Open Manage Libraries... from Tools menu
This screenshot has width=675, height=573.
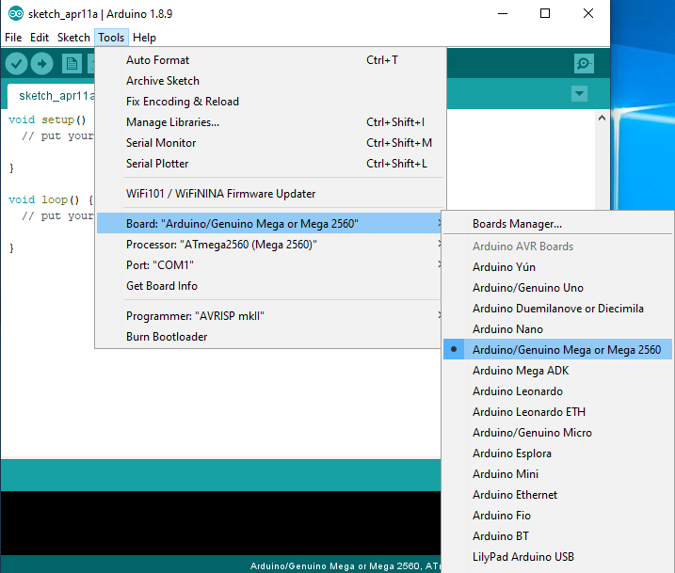pos(172,122)
